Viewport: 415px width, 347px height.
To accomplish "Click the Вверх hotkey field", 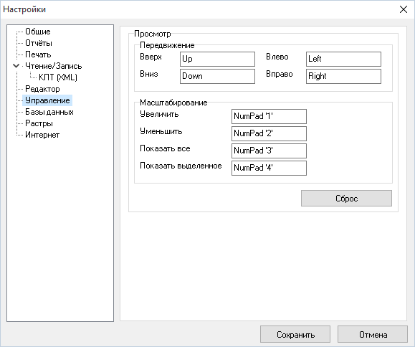I will pos(217,59).
